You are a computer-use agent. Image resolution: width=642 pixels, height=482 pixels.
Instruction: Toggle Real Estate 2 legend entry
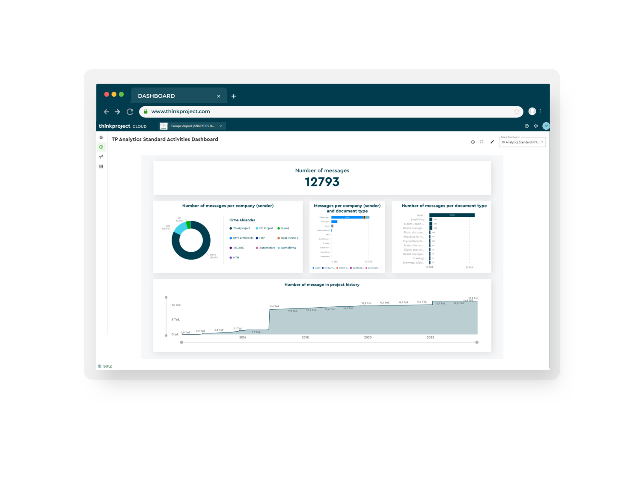289,238
